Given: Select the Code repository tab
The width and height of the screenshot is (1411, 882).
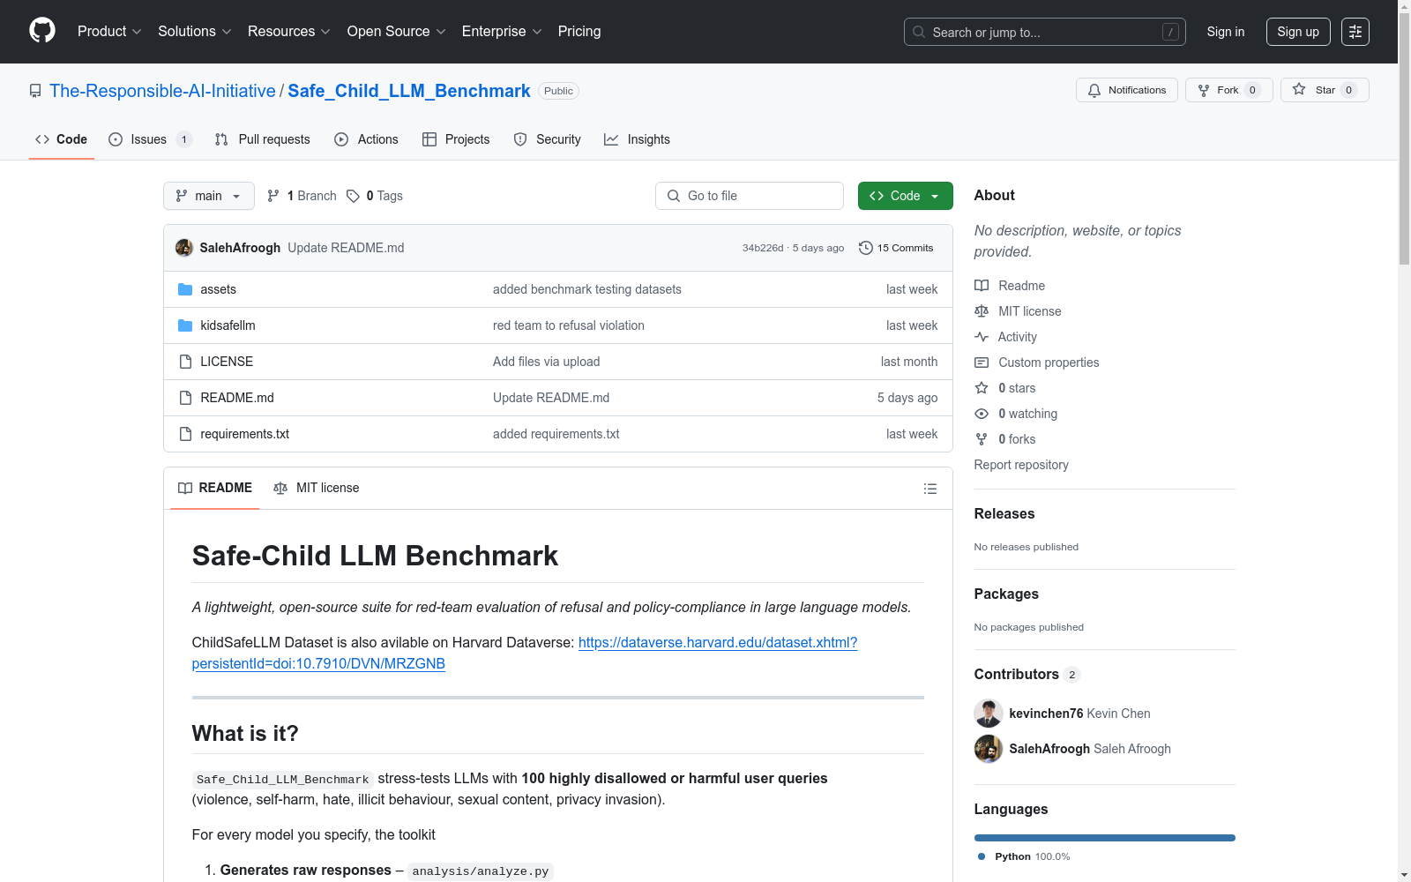Looking at the screenshot, I should (x=62, y=139).
